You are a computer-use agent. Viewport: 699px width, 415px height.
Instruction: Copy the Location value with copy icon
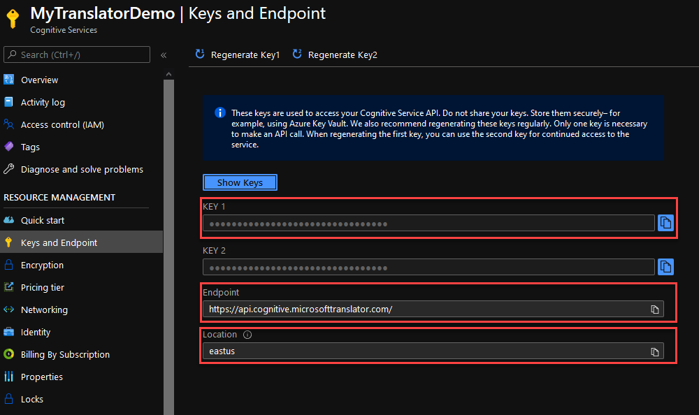tap(654, 351)
